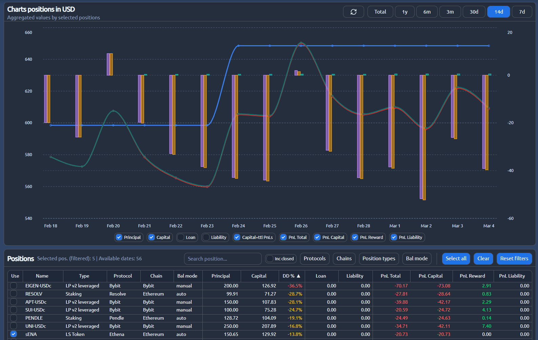The image size is (538, 340).
Task: Select the 7d time range
Action: point(522,12)
